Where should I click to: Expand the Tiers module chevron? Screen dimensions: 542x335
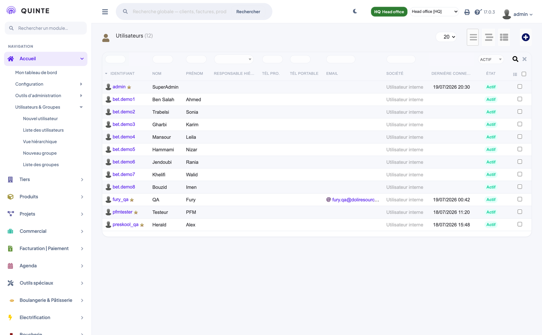click(82, 180)
